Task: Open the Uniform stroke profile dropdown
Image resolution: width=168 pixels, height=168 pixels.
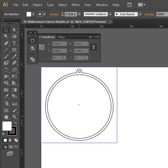Action: (x=111, y=14)
